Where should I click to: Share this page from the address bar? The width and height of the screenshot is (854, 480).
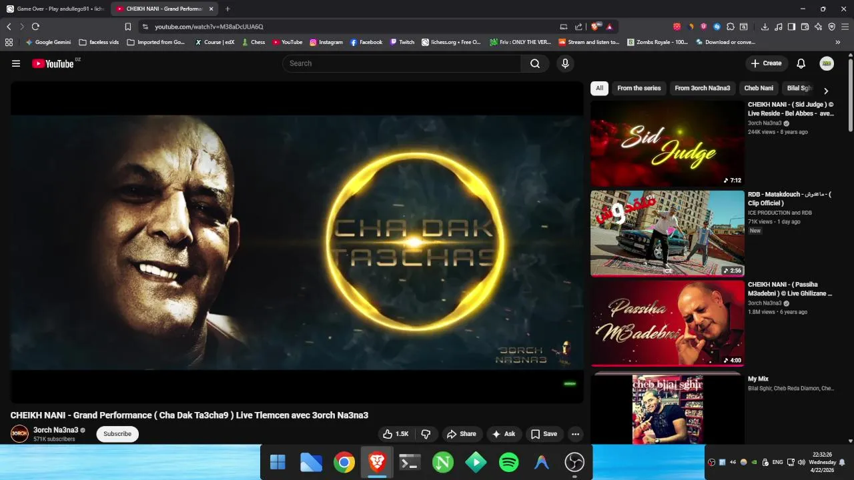[578, 27]
